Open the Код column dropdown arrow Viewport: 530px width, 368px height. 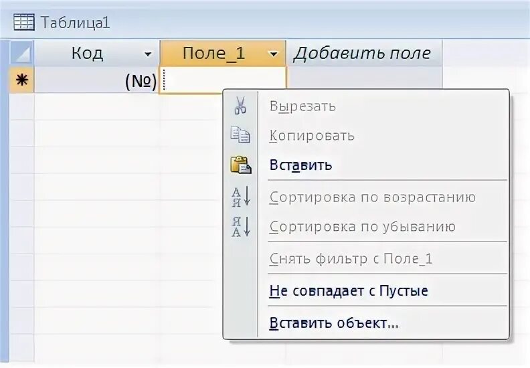point(148,54)
